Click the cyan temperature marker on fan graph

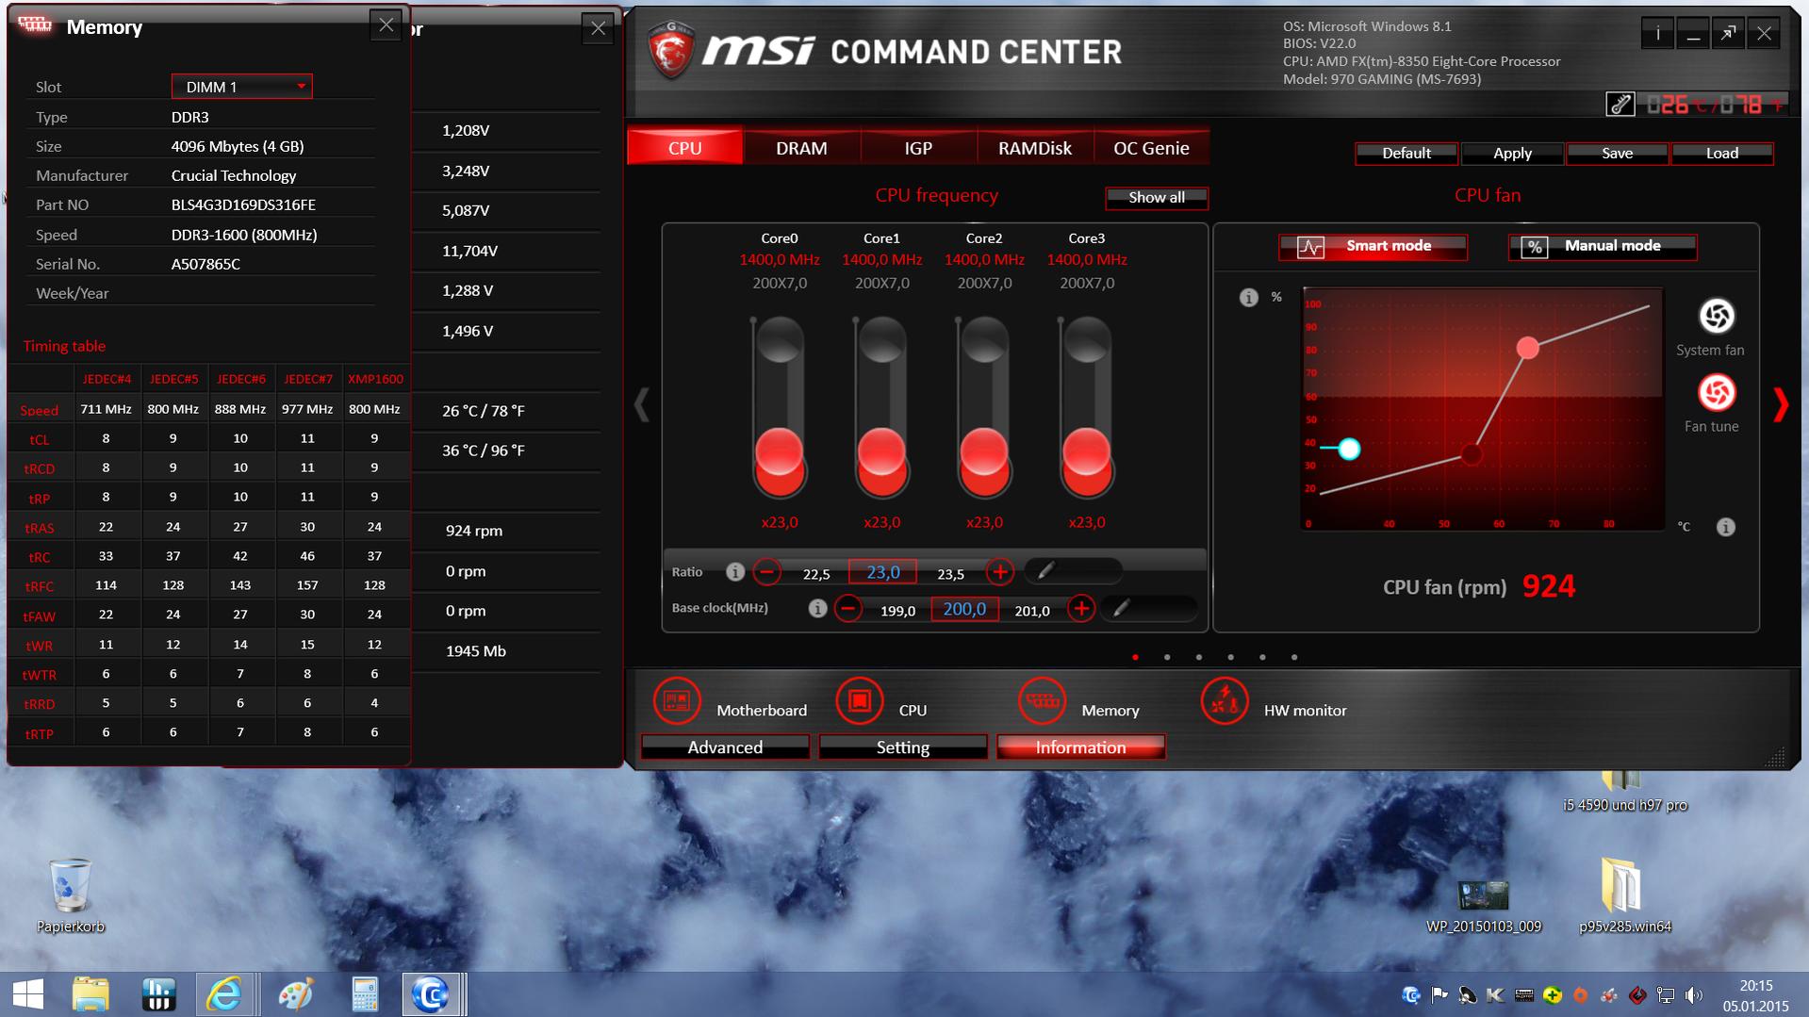pyautogui.click(x=1349, y=449)
